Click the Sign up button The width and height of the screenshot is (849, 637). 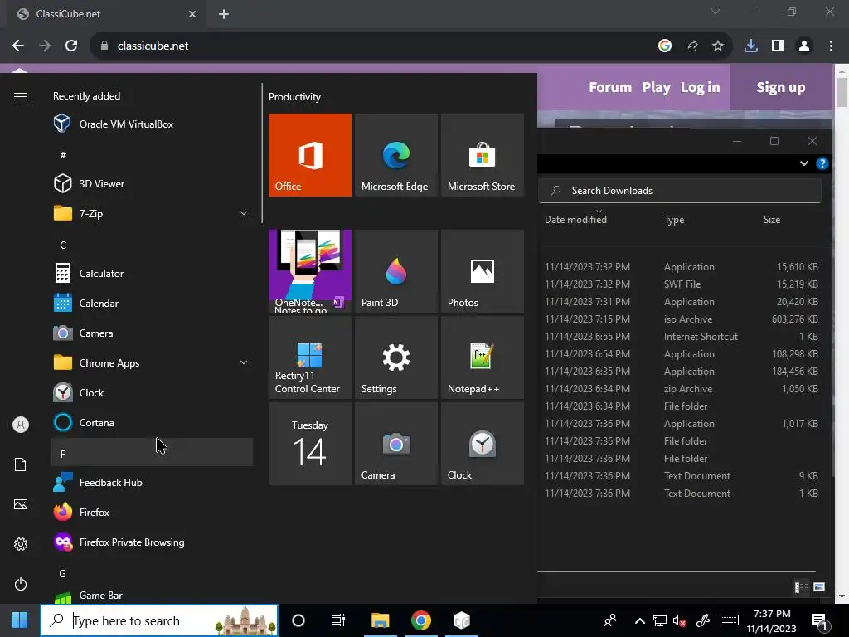[781, 87]
